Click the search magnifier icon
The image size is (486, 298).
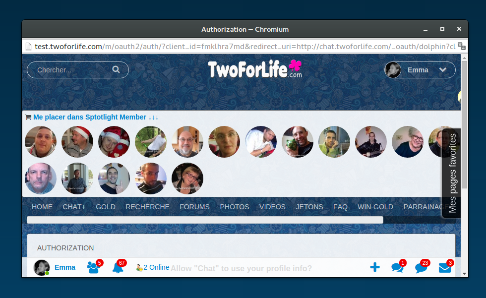click(x=116, y=69)
